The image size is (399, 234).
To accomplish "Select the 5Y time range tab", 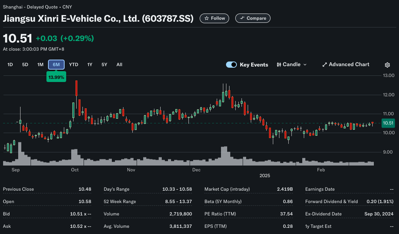I will pos(104,65).
